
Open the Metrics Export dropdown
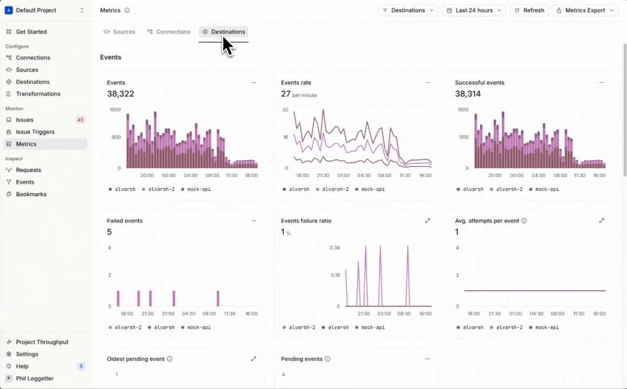coord(585,10)
